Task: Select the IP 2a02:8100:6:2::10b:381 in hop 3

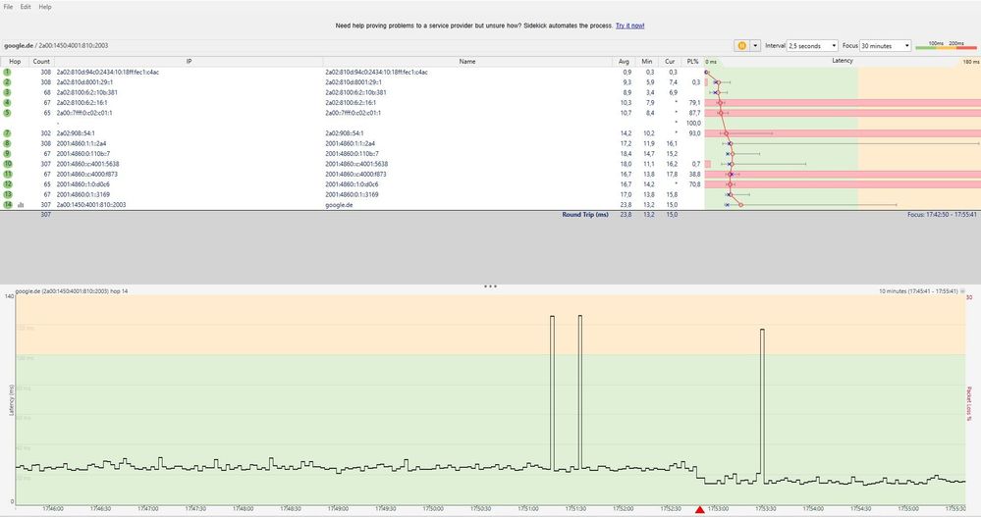Action: coord(87,92)
